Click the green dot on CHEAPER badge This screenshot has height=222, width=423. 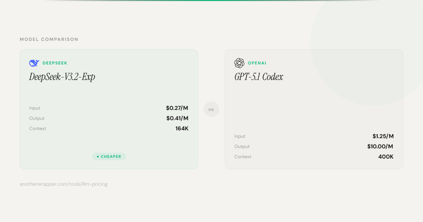(x=97, y=156)
